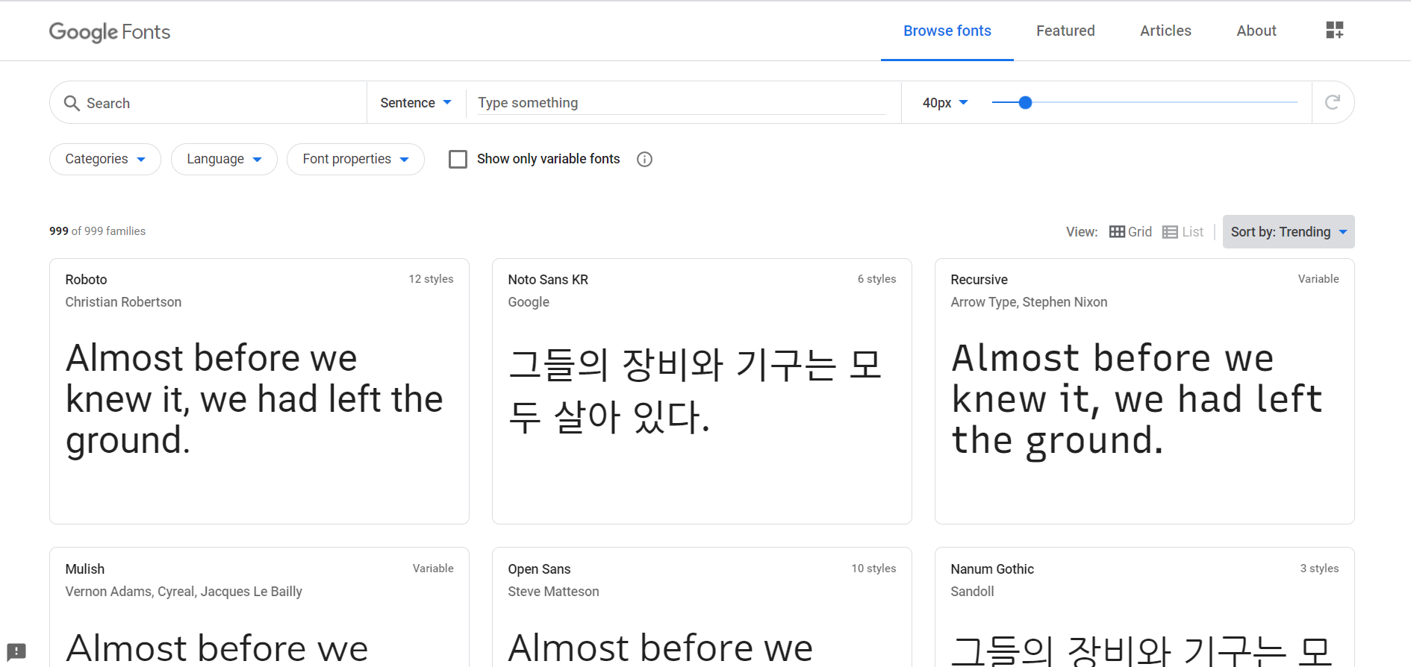Screen dimensions: 1411x667
Task: Open the Roboto font card
Action: click(x=259, y=391)
